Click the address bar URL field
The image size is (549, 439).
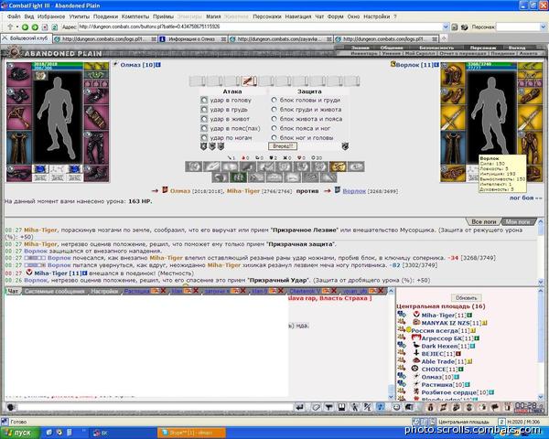260,27
